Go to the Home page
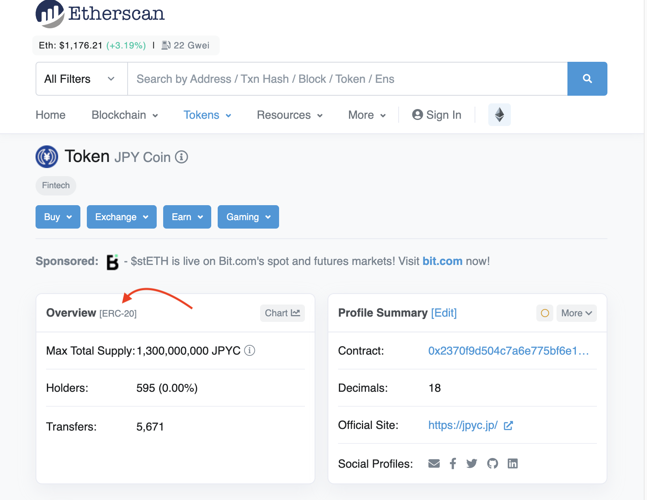647x500 pixels. tap(50, 115)
